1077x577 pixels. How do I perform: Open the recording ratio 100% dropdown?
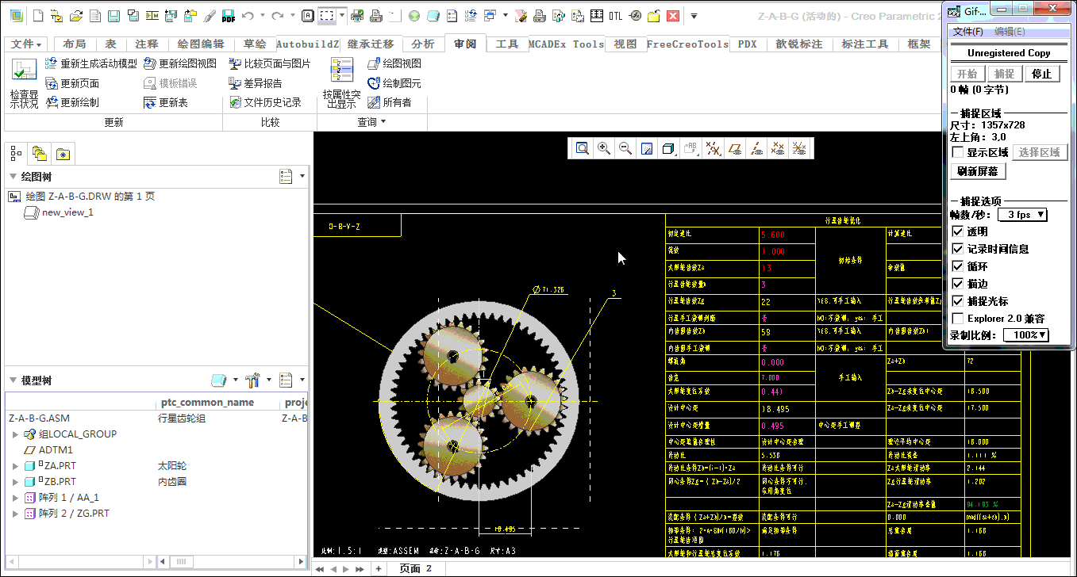point(1026,335)
